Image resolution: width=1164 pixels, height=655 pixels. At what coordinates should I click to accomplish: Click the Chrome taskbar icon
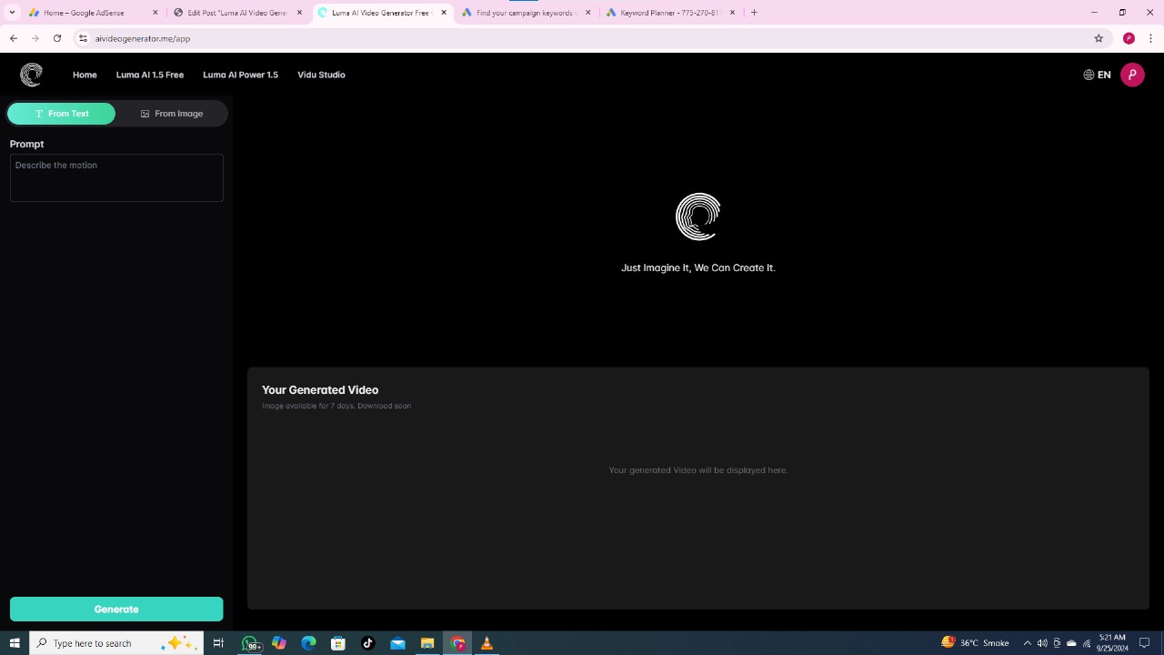tap(457, 643)
